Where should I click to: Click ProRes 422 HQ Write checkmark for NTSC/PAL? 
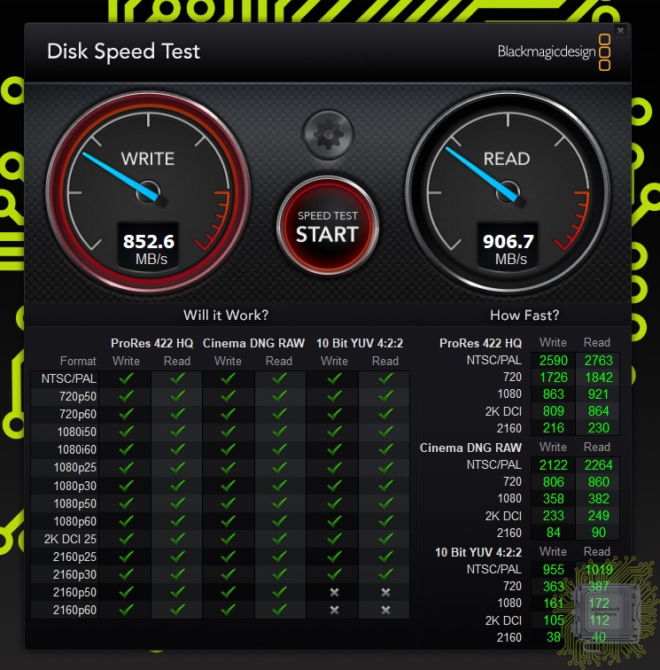click(126, 378)
